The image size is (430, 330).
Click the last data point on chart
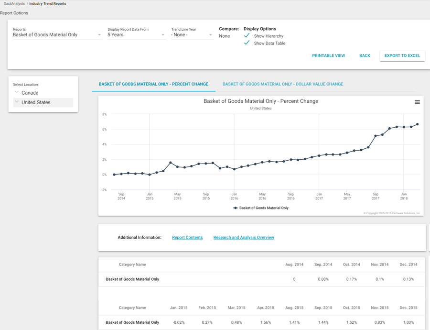click(418, 124)
